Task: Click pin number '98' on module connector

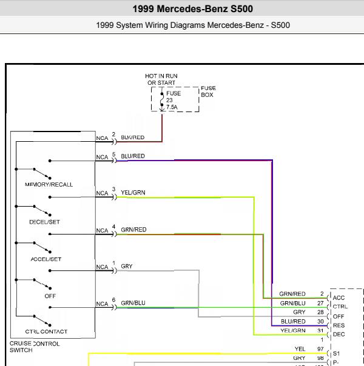Action: tap(320, 358)
